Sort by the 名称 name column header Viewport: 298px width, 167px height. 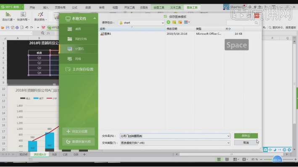pos(132,28)
